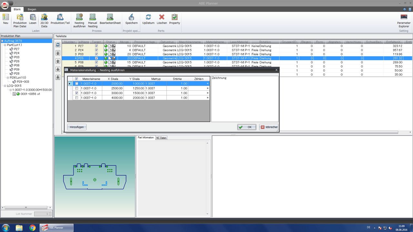Open Produktion Plan Datei
413x232 pixels.
[20, 21]
